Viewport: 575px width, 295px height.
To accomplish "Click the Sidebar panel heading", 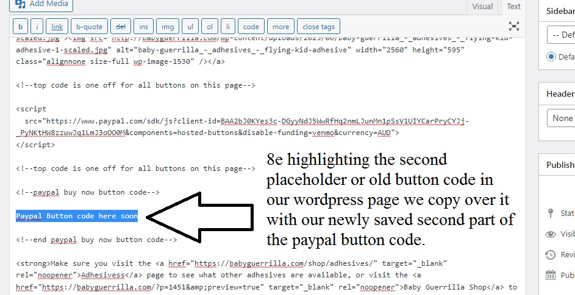I will pyautogui.click(x=560, y=11).
